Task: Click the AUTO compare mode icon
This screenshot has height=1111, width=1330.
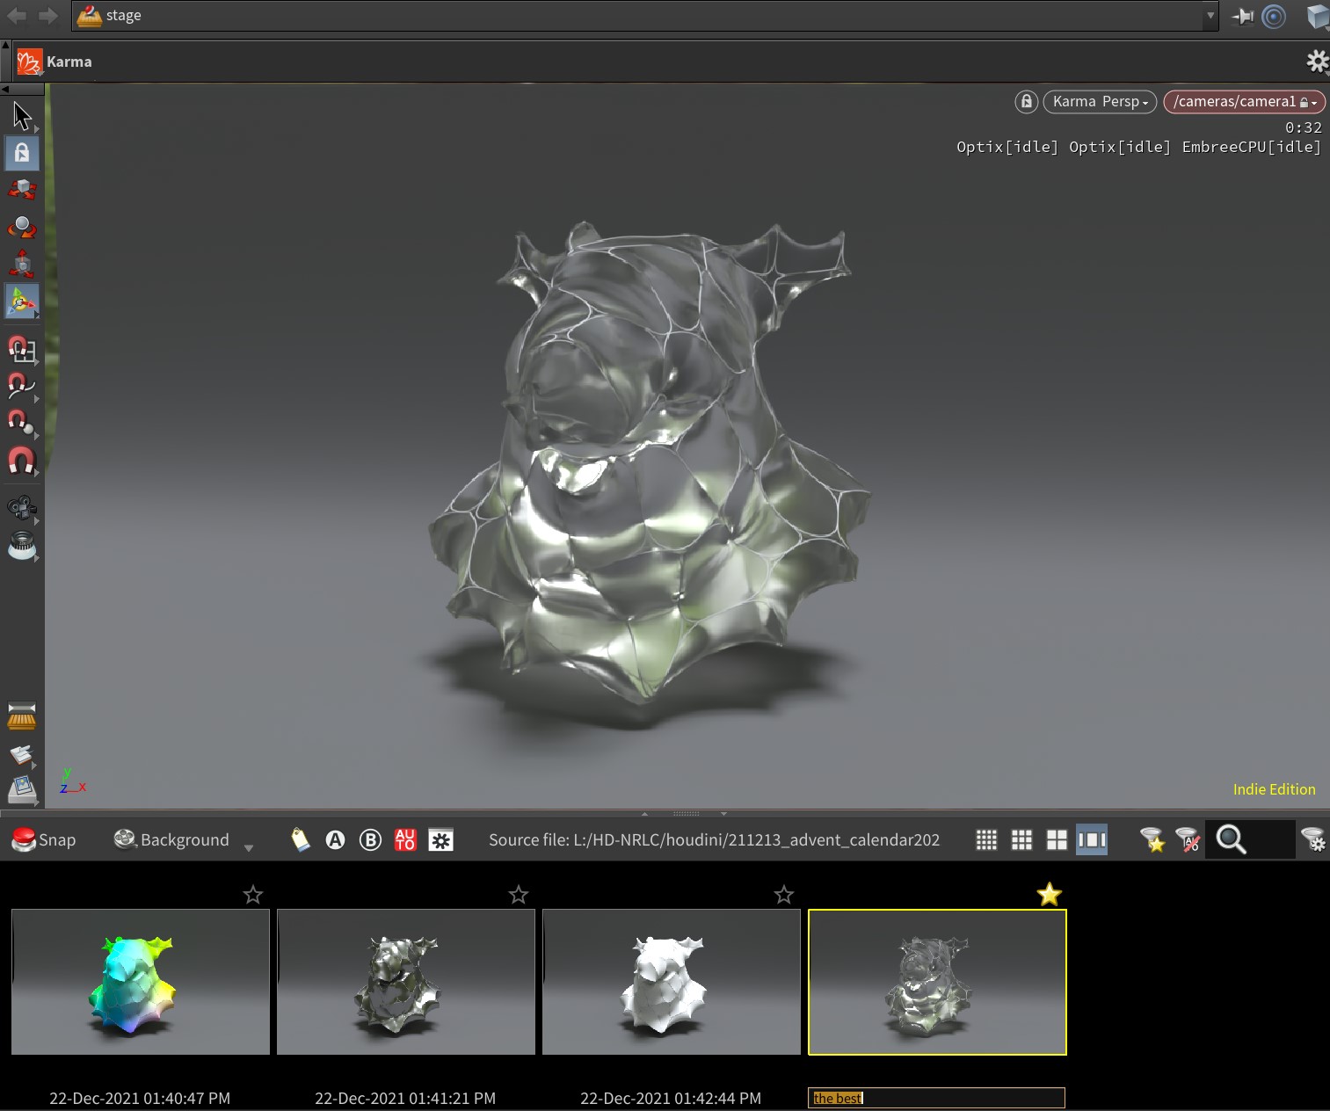Action: [405, 839]
